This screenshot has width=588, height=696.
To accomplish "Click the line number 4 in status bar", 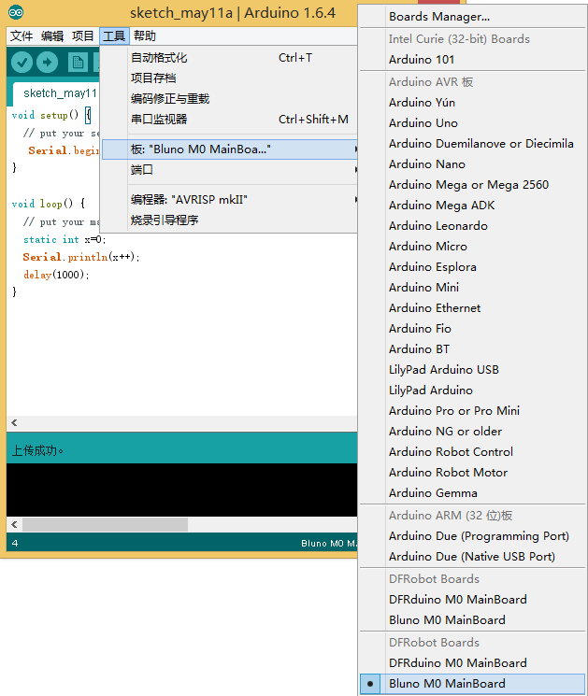I will click(15, 544).
